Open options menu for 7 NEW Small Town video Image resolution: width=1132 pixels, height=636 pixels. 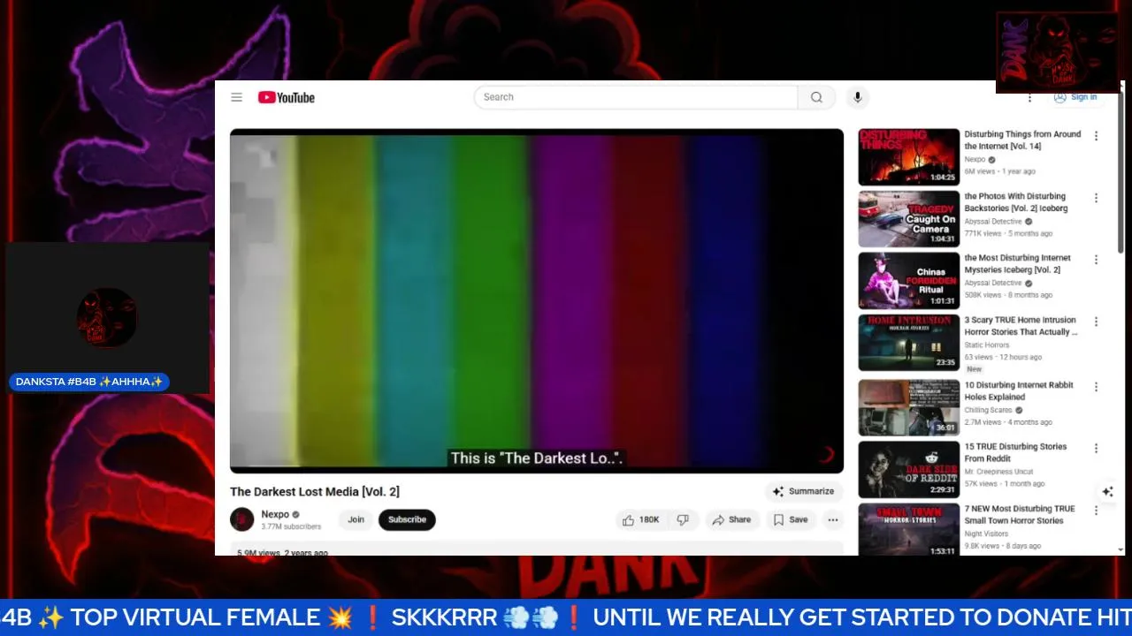click(1096, 511)
